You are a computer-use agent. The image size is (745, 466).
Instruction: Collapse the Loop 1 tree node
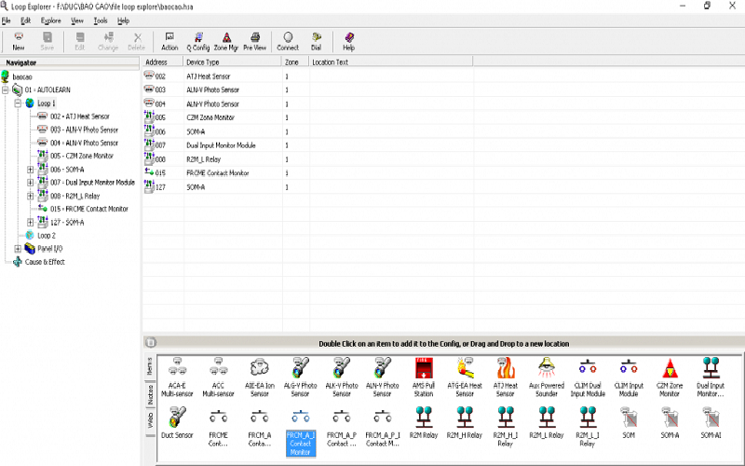click(18, 103)
